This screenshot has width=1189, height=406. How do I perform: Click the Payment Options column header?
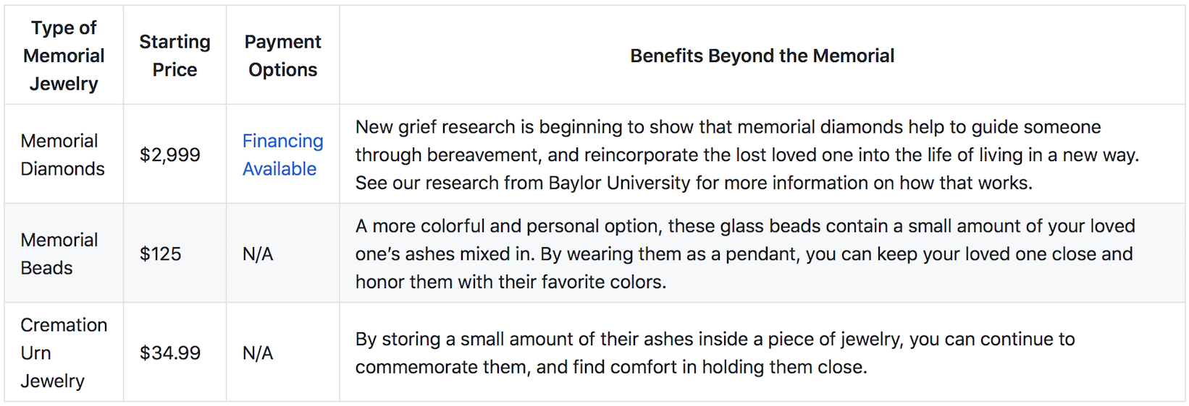coord(282,56)
